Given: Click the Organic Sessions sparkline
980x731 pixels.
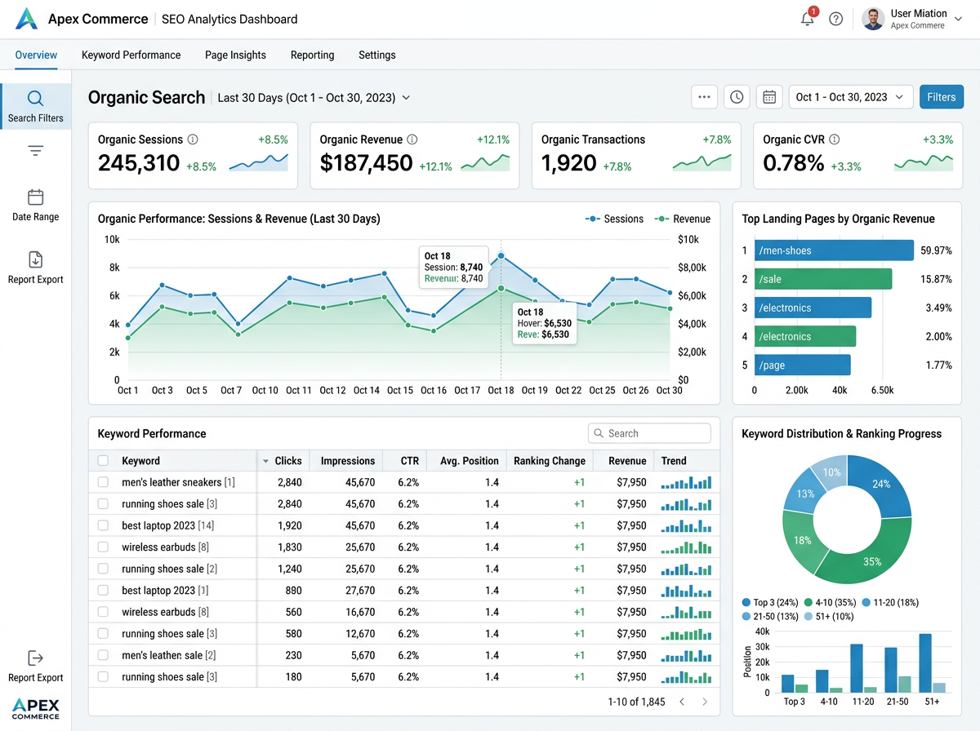Looking at the screenshot, I should pos(258,163).
